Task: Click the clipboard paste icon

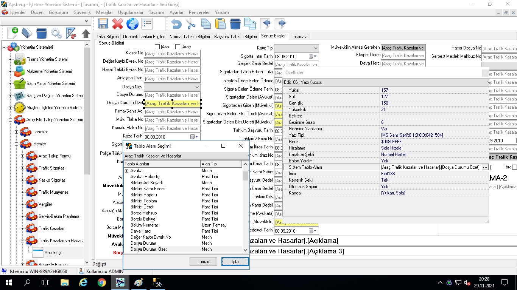Action: [220, 24]
